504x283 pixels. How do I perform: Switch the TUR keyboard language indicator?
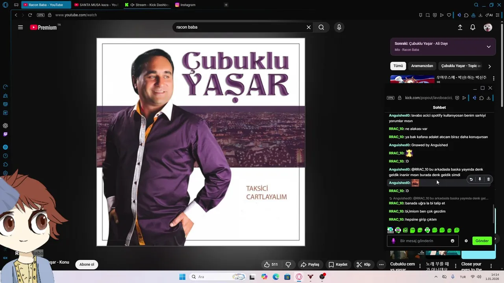click(x=463, y=277)
